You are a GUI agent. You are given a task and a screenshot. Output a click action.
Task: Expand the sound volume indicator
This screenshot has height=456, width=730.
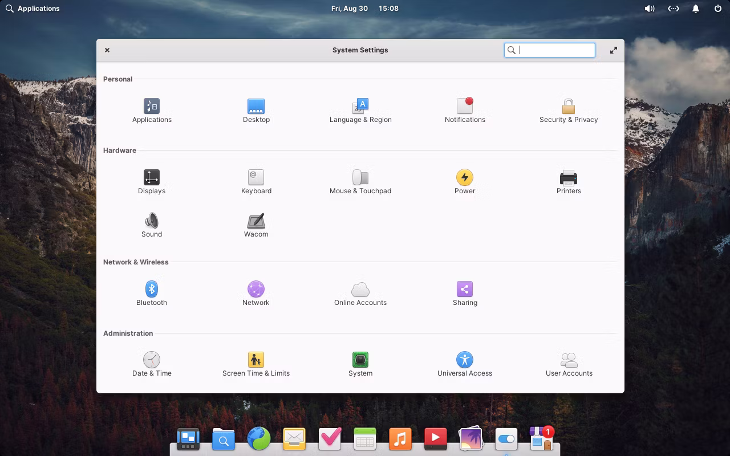point(649,9)
